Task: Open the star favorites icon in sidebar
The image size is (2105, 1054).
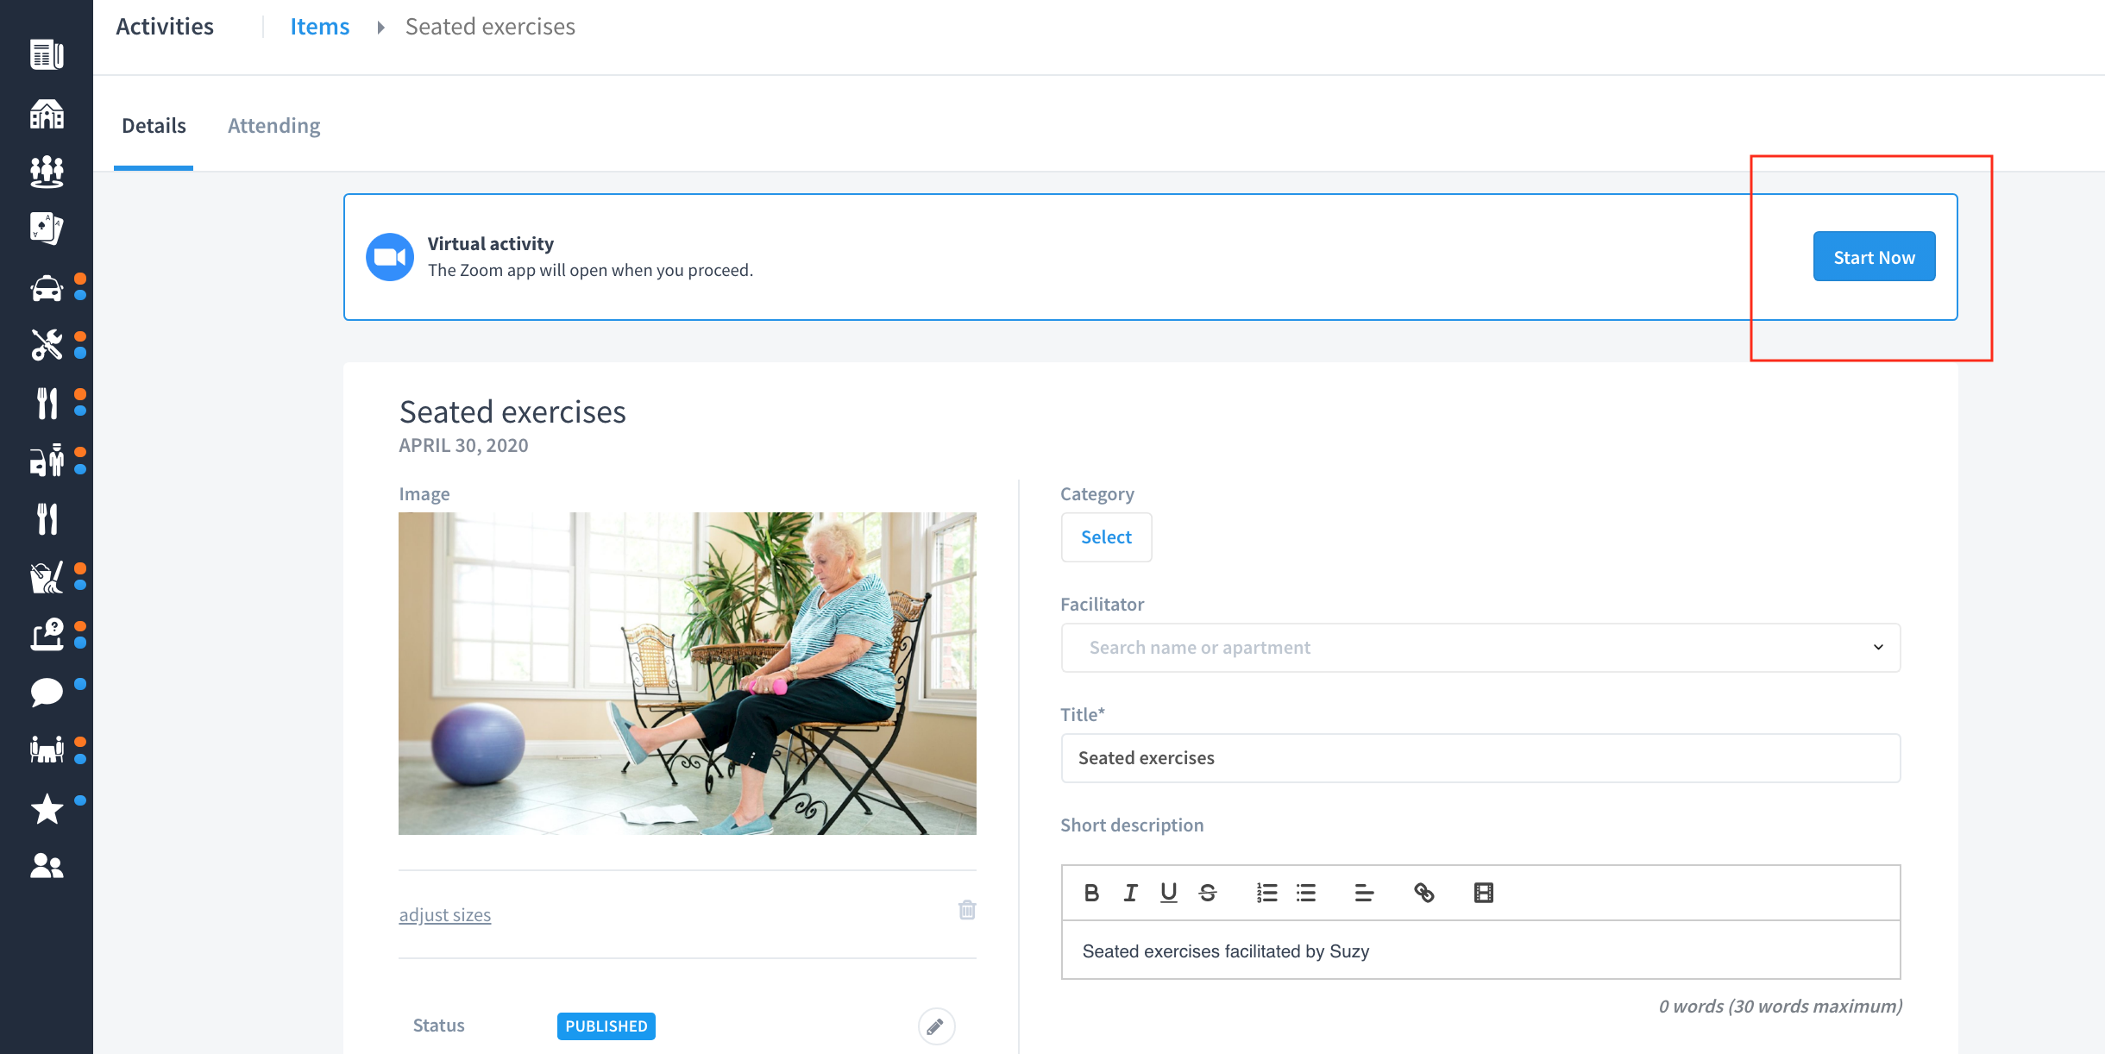Action: 47,808
